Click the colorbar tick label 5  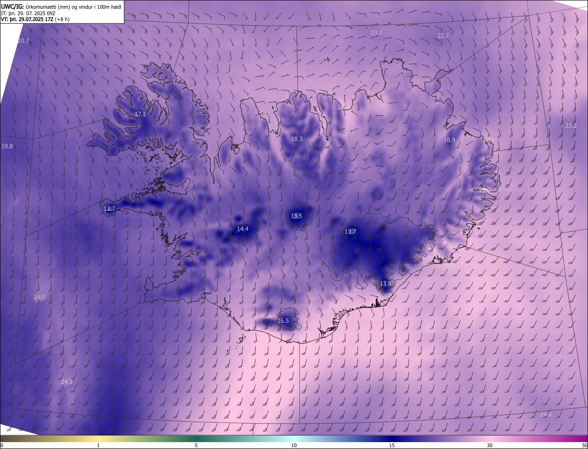[196, 445]
